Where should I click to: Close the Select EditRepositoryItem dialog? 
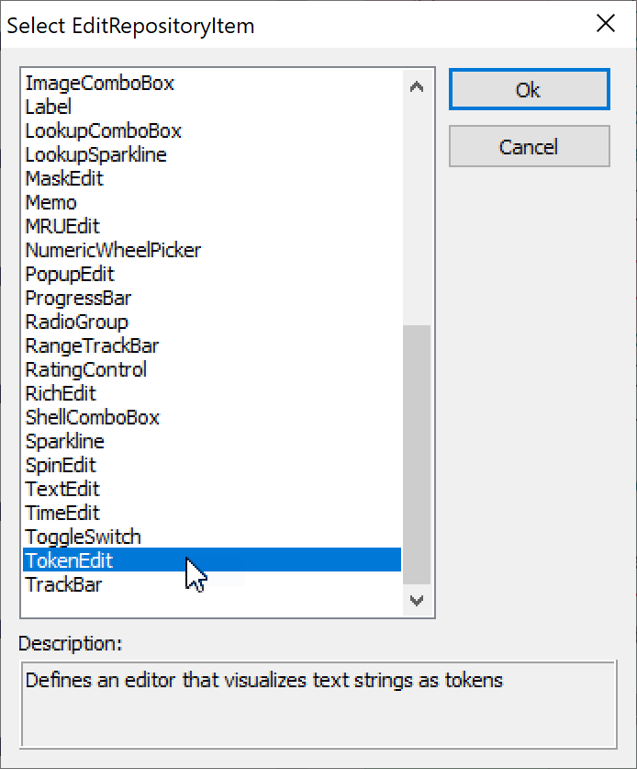(x=606, y=24)
